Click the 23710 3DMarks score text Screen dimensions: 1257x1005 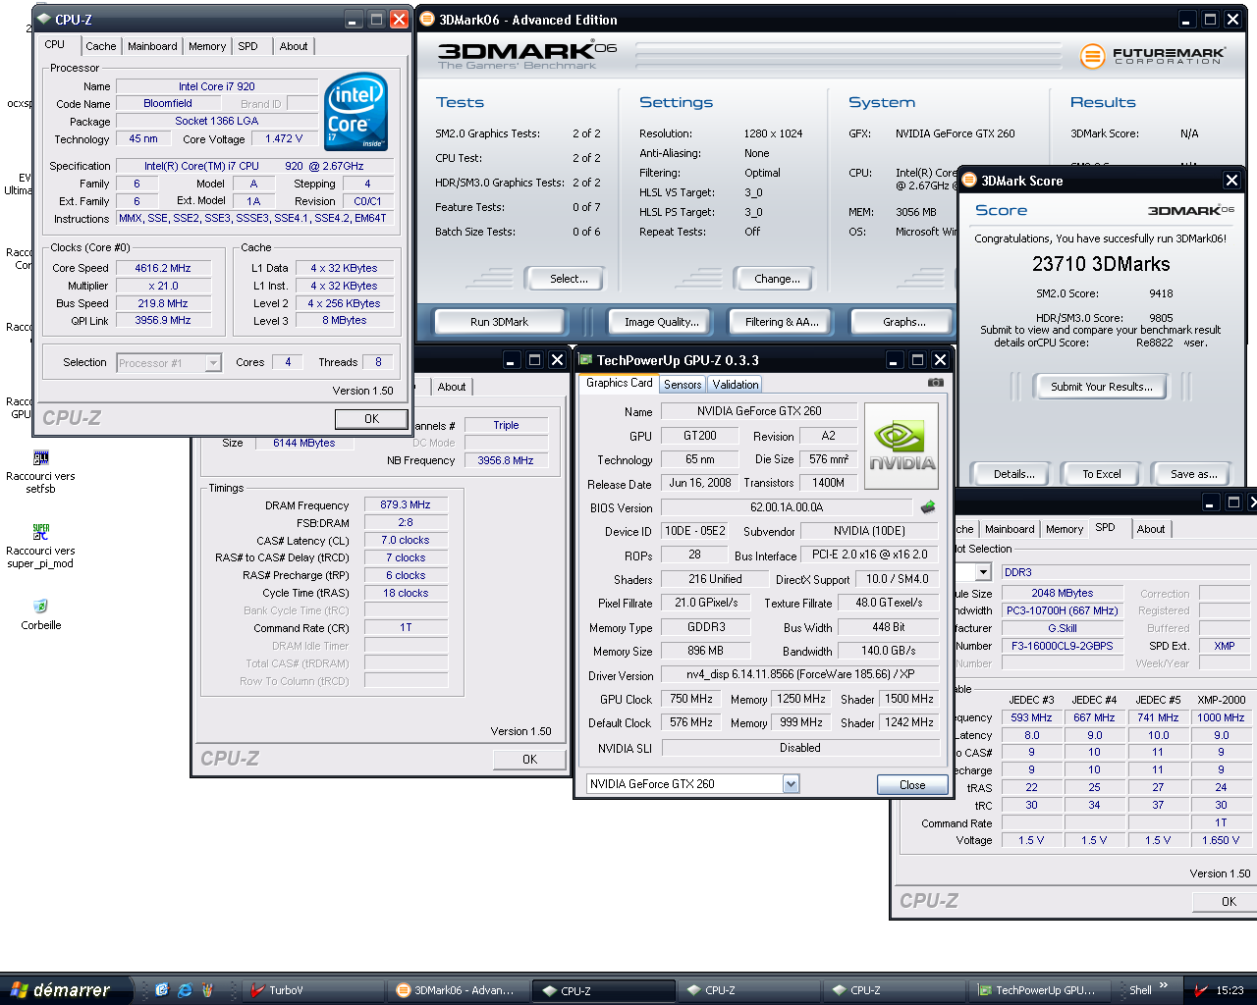[1101, 264]
